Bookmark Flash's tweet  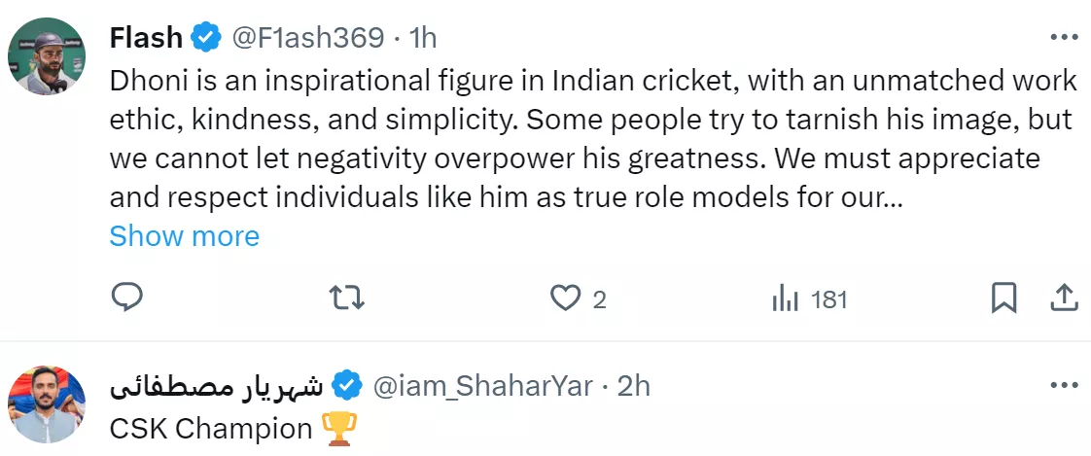click(x=1003, y=298)
